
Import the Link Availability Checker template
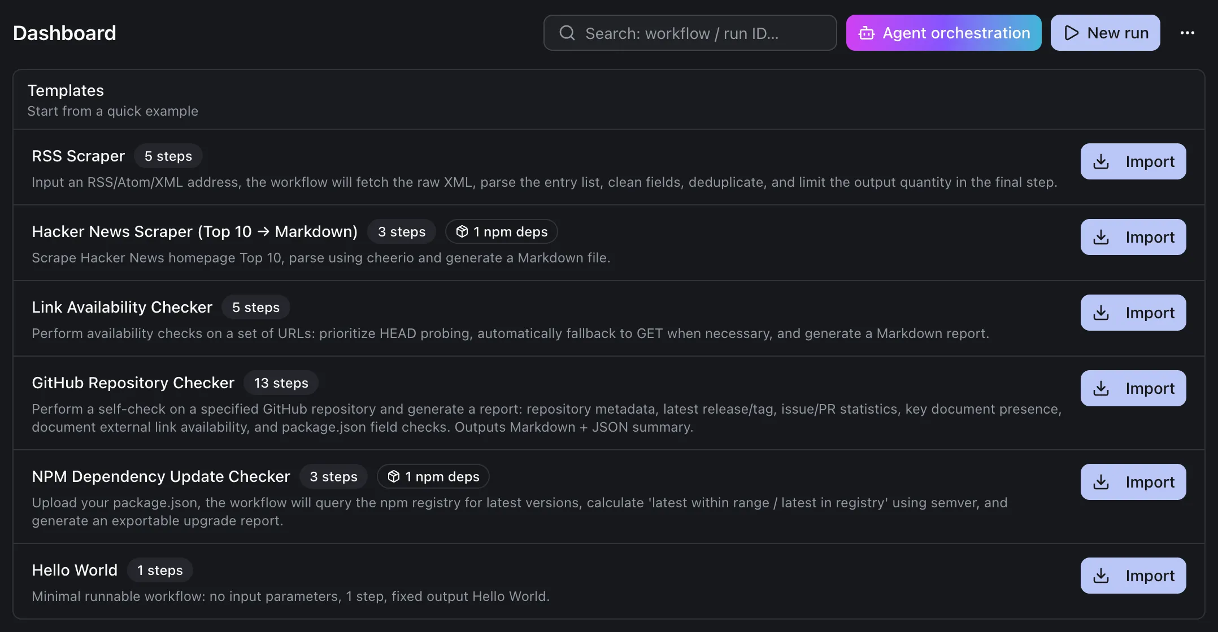tap(1132, 312)
